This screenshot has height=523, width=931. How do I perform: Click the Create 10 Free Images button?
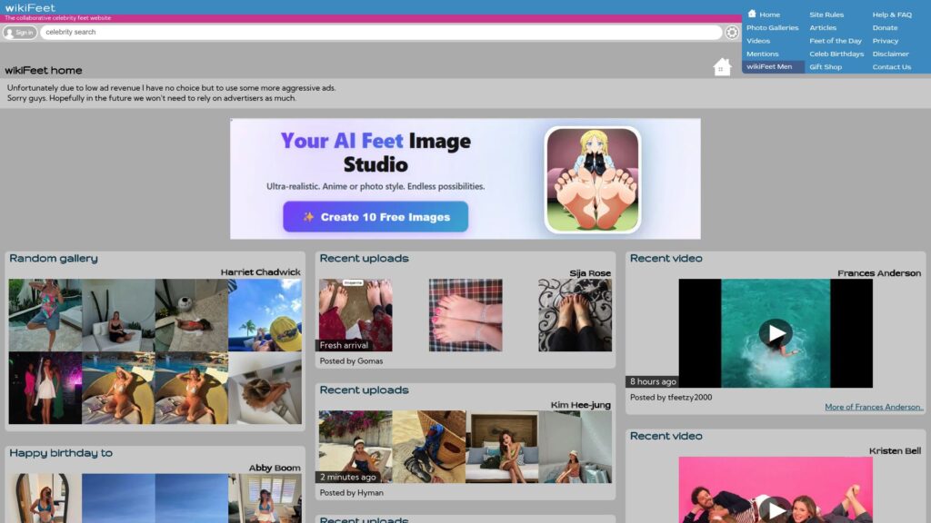pyautogui.click(x=375, y=217)
